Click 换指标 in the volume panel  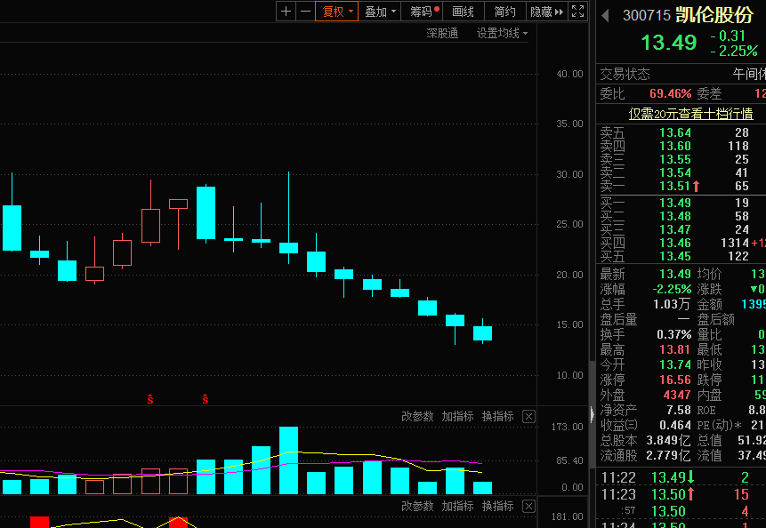498,416
